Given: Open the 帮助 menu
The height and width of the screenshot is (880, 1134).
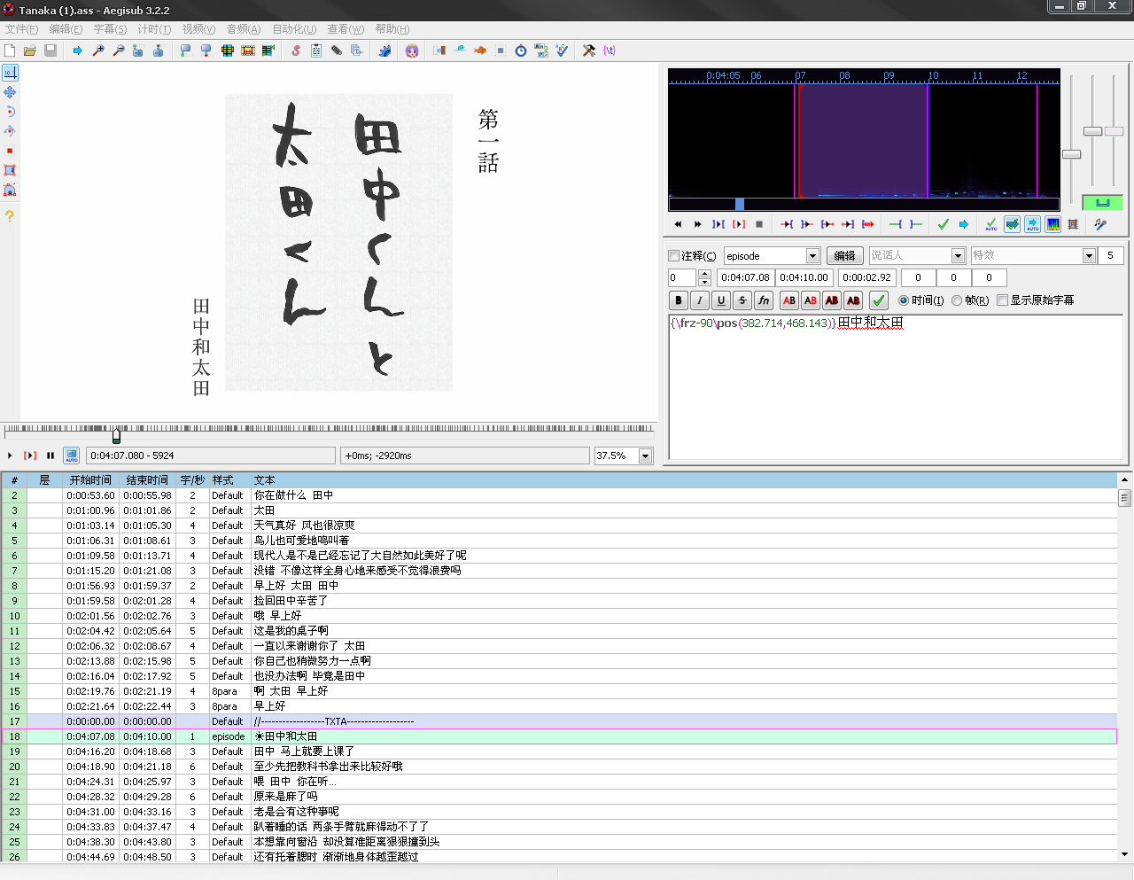Looking at the screenshot, I should 392,29.
